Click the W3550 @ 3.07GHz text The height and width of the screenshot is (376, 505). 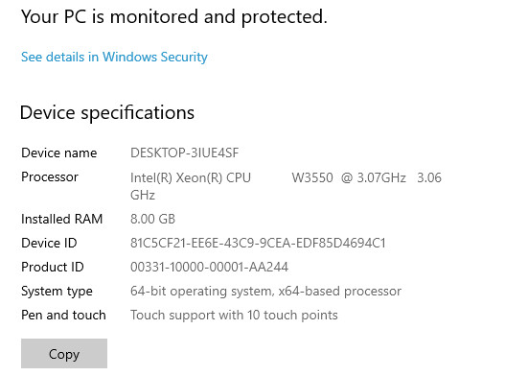[x=349, y=177]
